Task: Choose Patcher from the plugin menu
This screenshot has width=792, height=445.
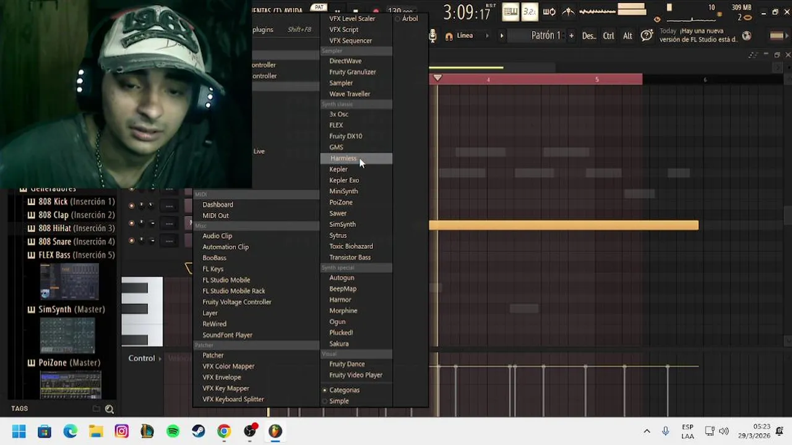Action: tap(256, 355)
